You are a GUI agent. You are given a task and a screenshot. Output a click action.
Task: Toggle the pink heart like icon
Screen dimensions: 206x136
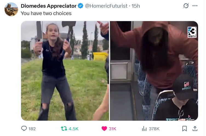(x=104, y=129)
